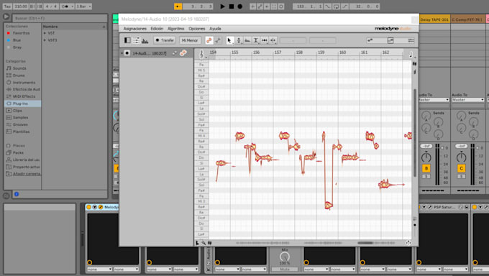The width and height of the screenshot is (489, 276).
Task: Toggle Melodyne device activator in device chain
Action: (x=89, y=207)
